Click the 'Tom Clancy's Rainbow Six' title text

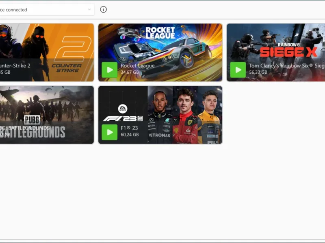287,66
